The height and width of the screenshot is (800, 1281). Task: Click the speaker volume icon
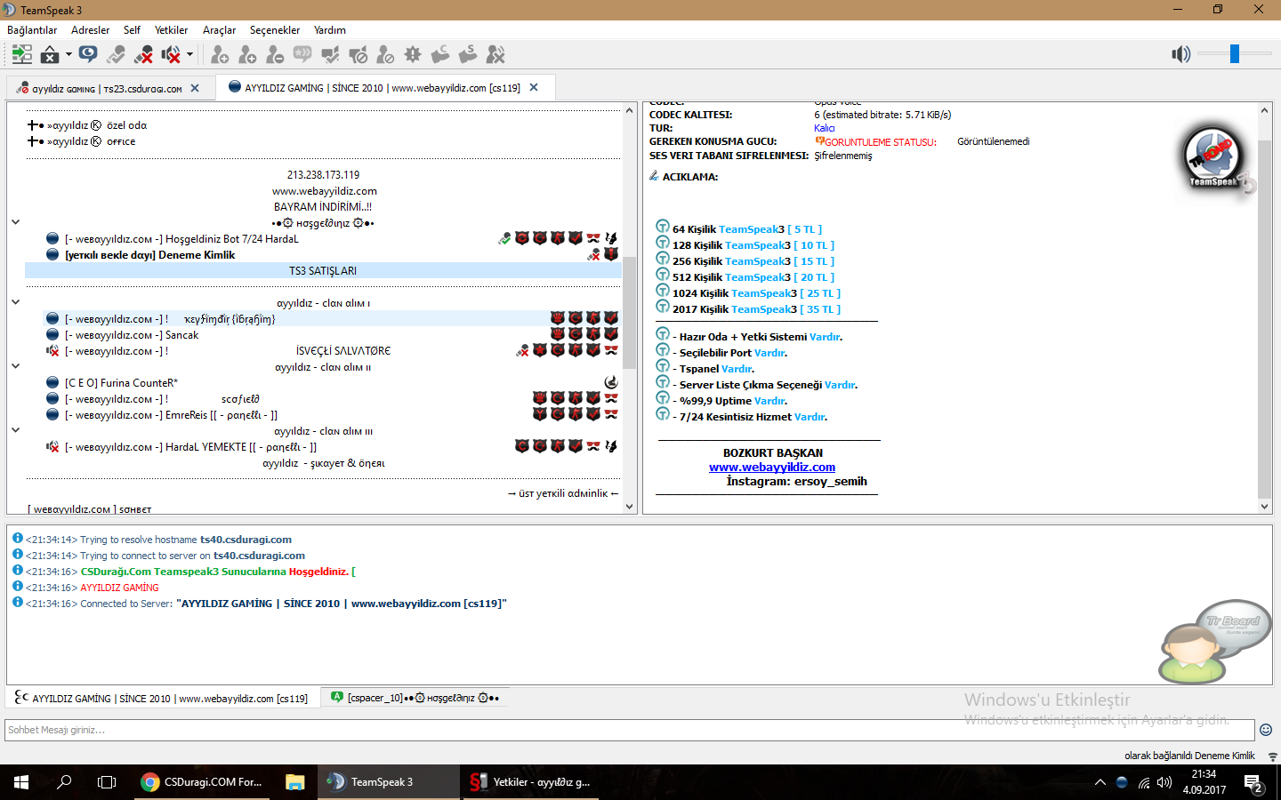click(x=1180, y=55)
